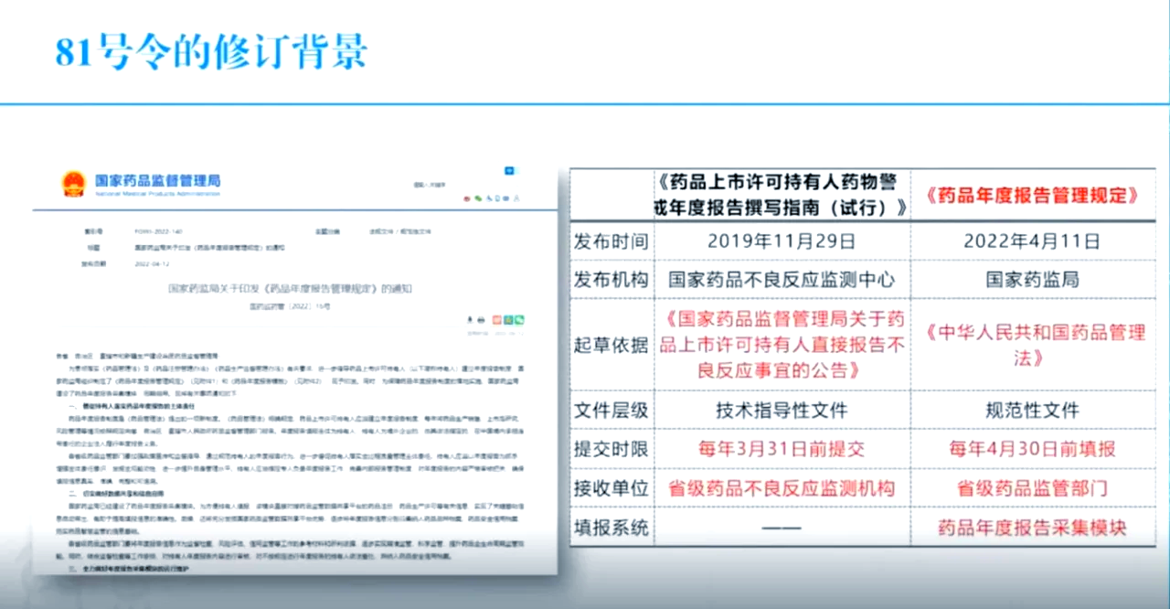Open the blue search icon on the webpage header

(509, 171)
